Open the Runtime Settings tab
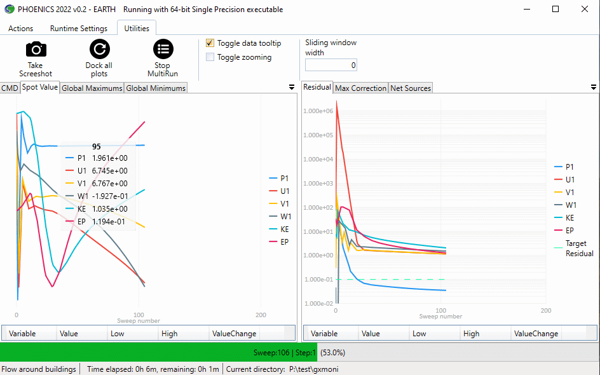The width and height of the screenshot is (600, 375). pos(79,29)
